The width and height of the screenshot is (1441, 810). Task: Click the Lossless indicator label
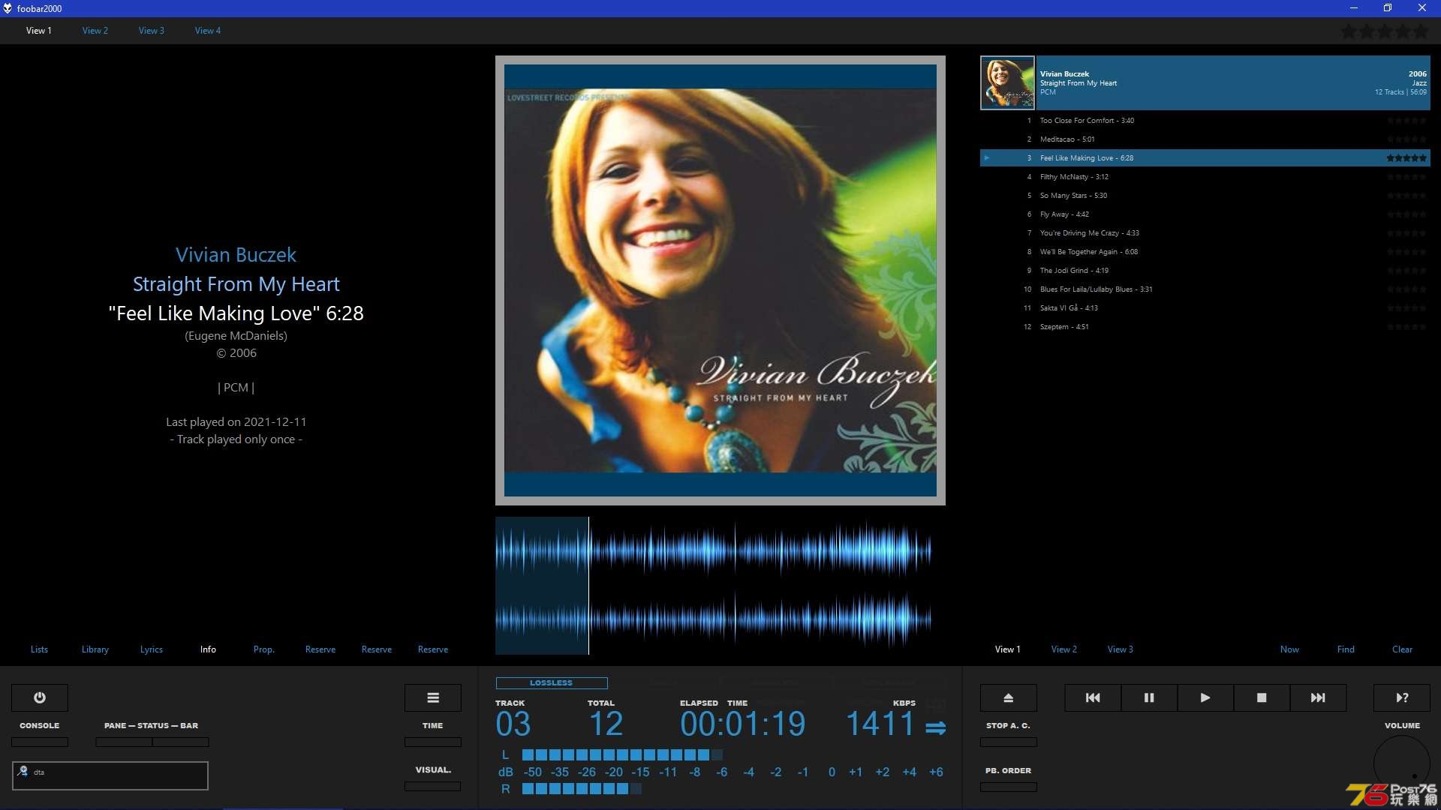pos(552,683)
